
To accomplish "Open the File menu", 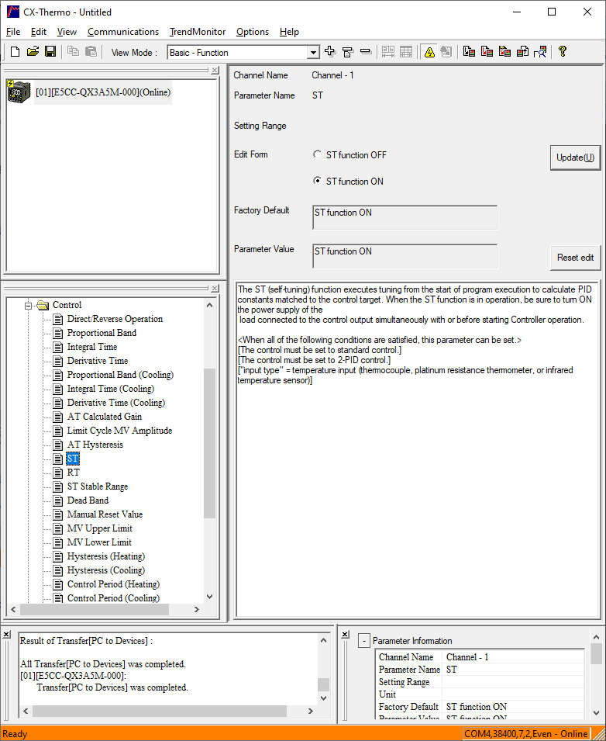I will 12,32.
